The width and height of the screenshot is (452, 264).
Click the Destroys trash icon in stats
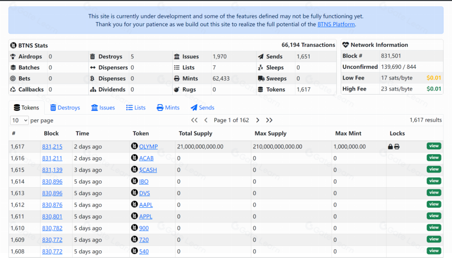pos(93,57)
